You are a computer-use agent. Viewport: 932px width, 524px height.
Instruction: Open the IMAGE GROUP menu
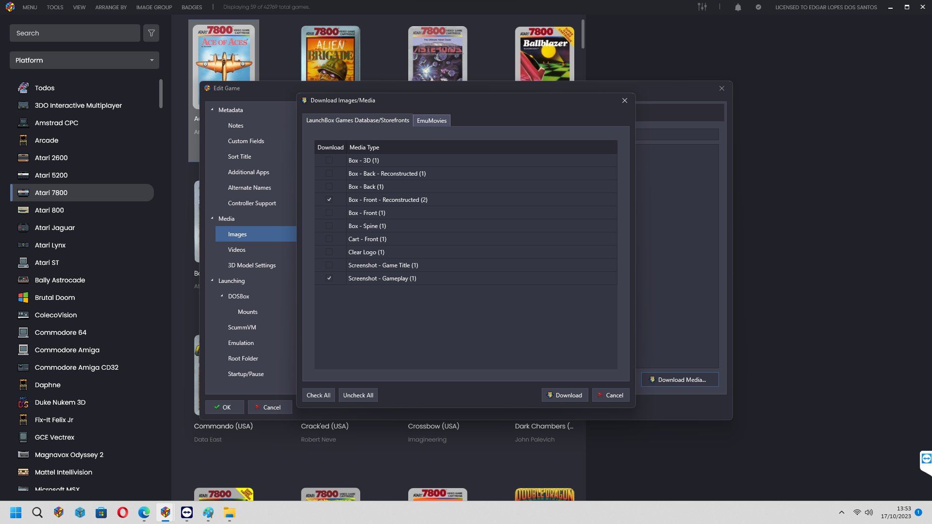154,7
